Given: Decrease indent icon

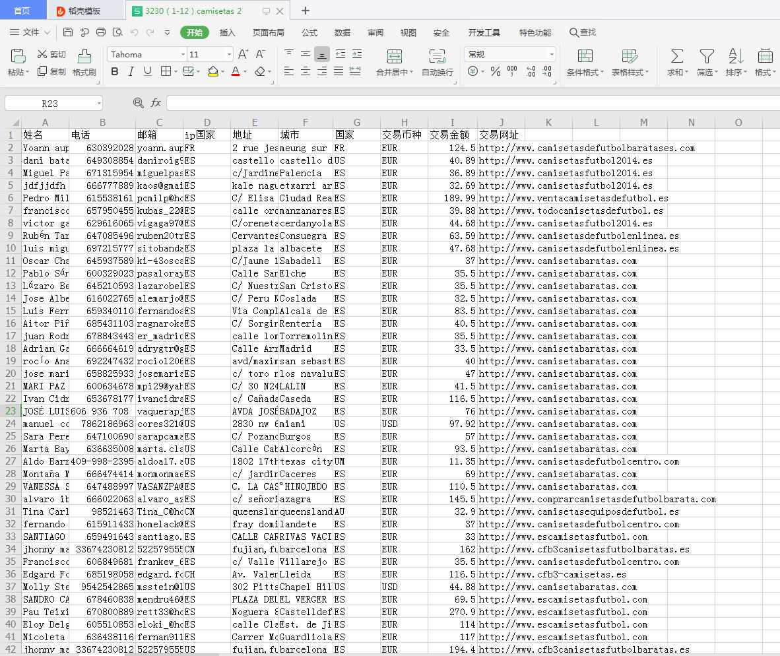Looking at the screenshot, I should [341, 53].
